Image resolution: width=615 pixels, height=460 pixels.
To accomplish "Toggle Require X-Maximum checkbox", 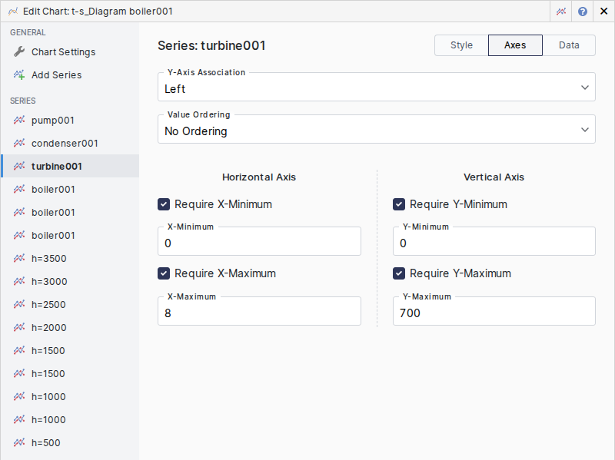I will 164,273.
